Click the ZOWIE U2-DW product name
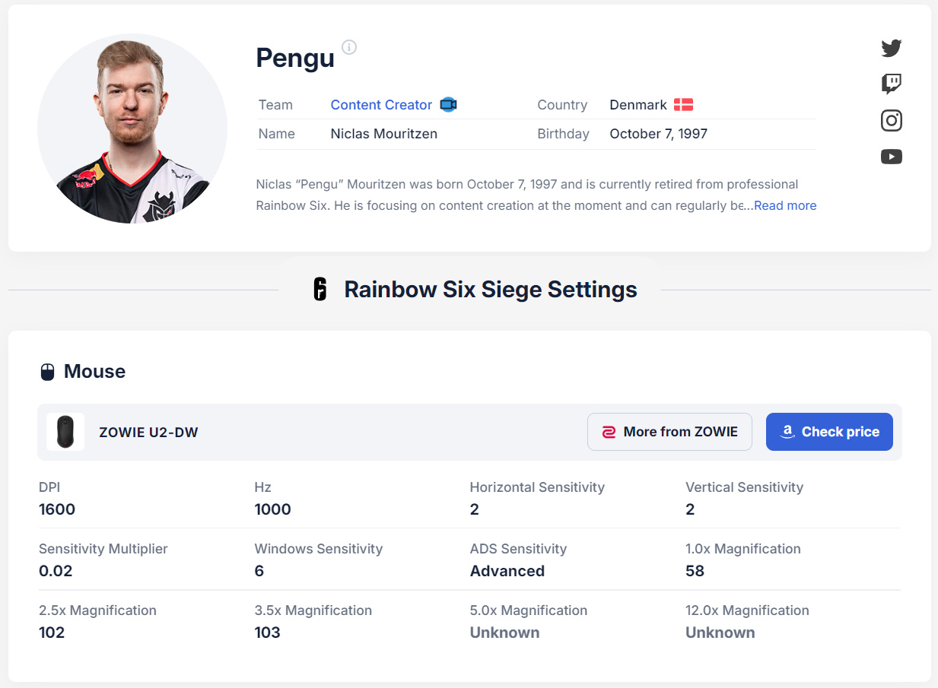This screenshot has width=938, height=688. coord(148,433)
